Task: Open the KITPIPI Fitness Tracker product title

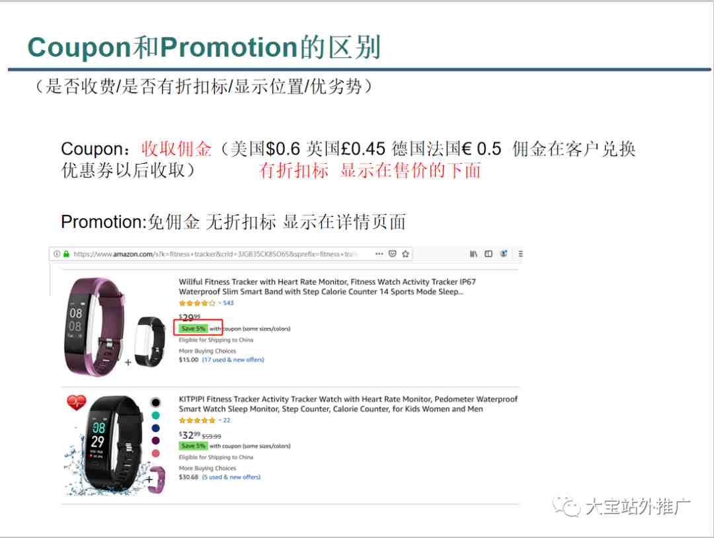Action: point(348,404)
